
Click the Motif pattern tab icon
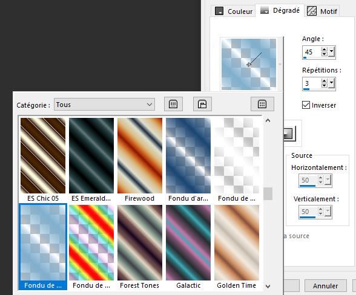[312, 11]
